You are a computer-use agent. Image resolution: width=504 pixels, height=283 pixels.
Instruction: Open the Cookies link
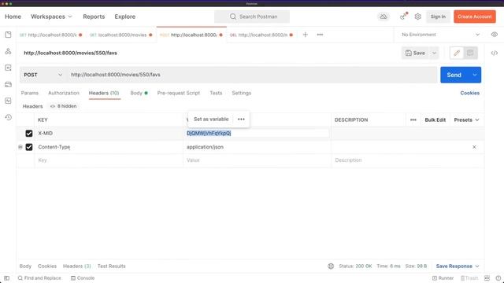469,93
